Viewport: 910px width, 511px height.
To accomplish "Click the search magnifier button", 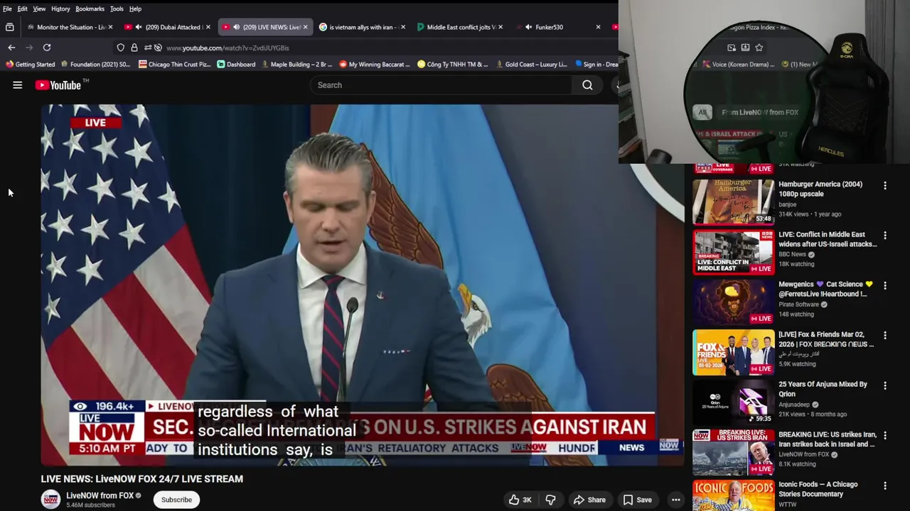I will pyautogui.click(x=587, y=85).
